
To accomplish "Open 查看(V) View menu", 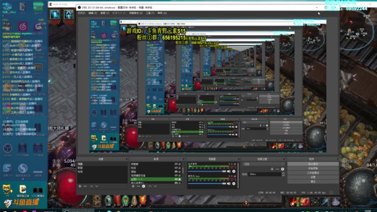I will [105, 13].
